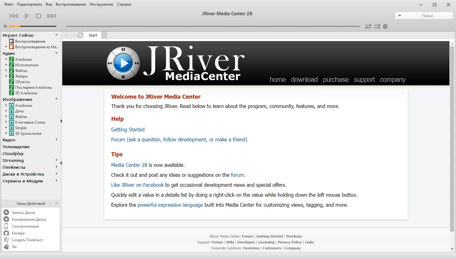Open the purchase link in banner
This screenshot has width=456, height=259.
pyautogui.click(x=336, y=79)
